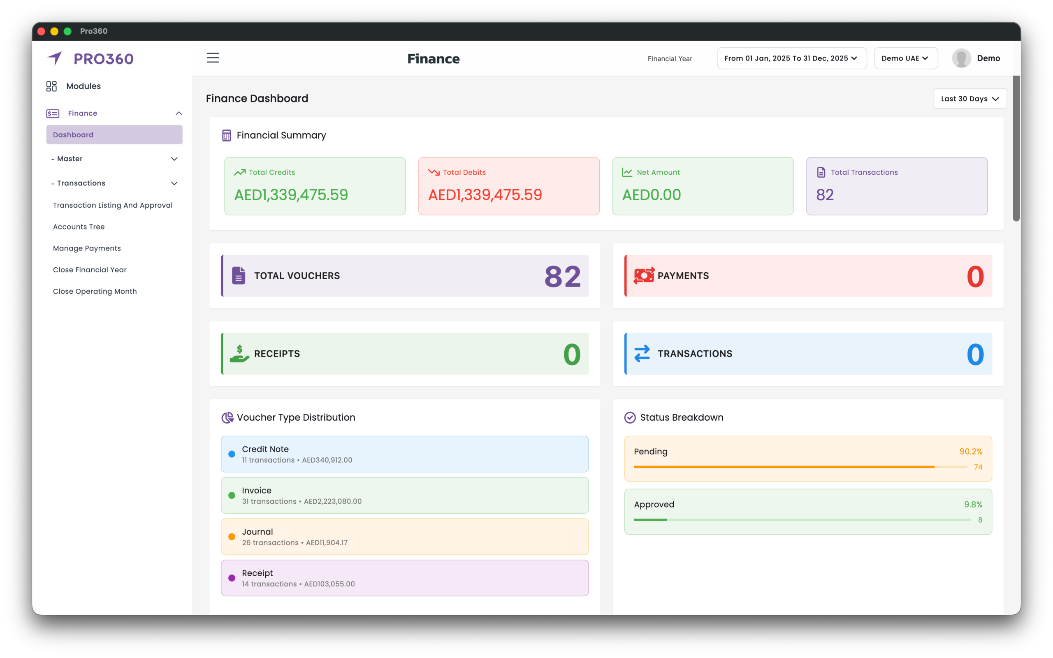
Task: Click the PRO360 brand name link
Action: click(104, 59)
